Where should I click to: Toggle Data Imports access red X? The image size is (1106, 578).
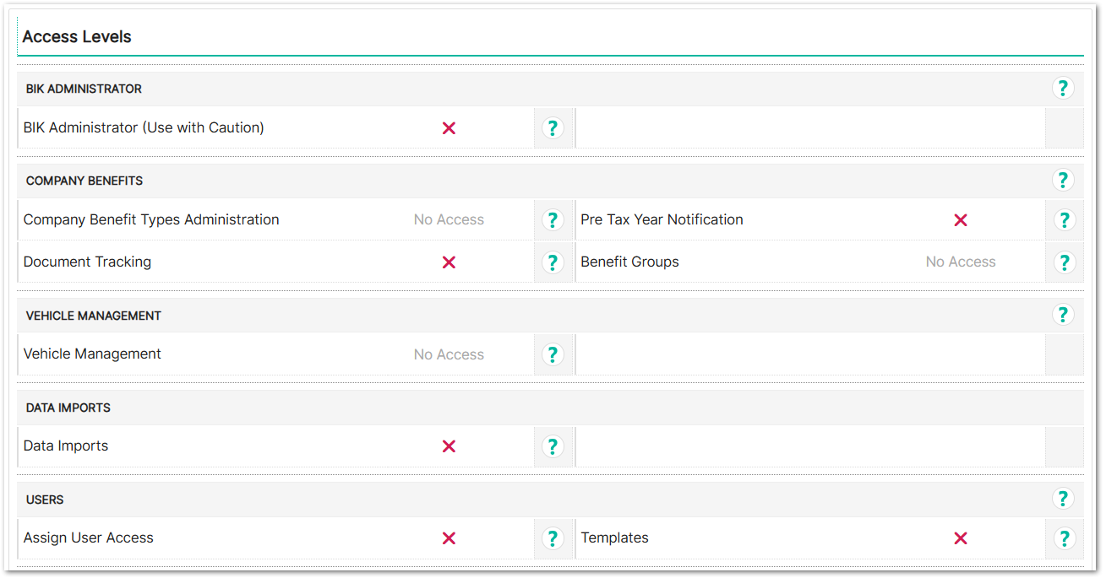click(449, 446)
